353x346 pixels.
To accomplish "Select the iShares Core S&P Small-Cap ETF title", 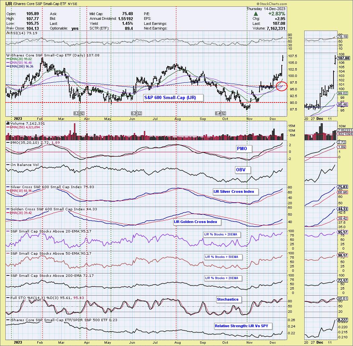I will [x=40, y=4].
